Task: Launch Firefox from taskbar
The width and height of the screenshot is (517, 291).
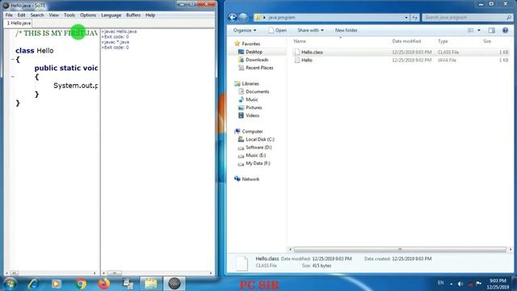Action: 104,284
